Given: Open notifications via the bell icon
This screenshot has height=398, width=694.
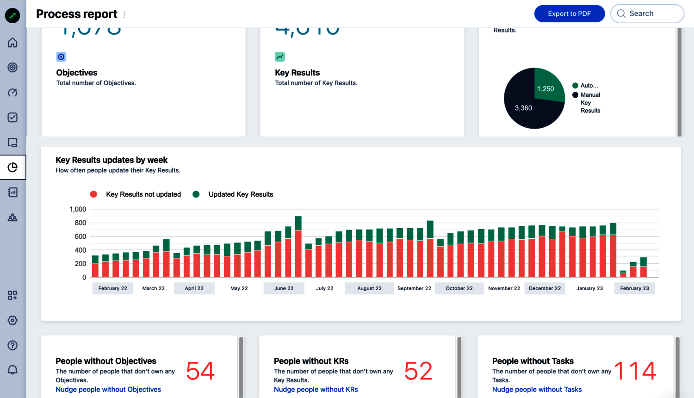Looking at the screenshot, I should click(x=12, y=370).
